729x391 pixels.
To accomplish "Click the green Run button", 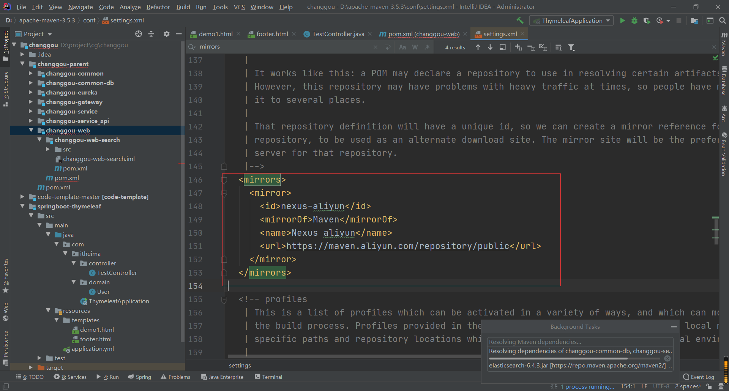I will [x=622, y=20].
